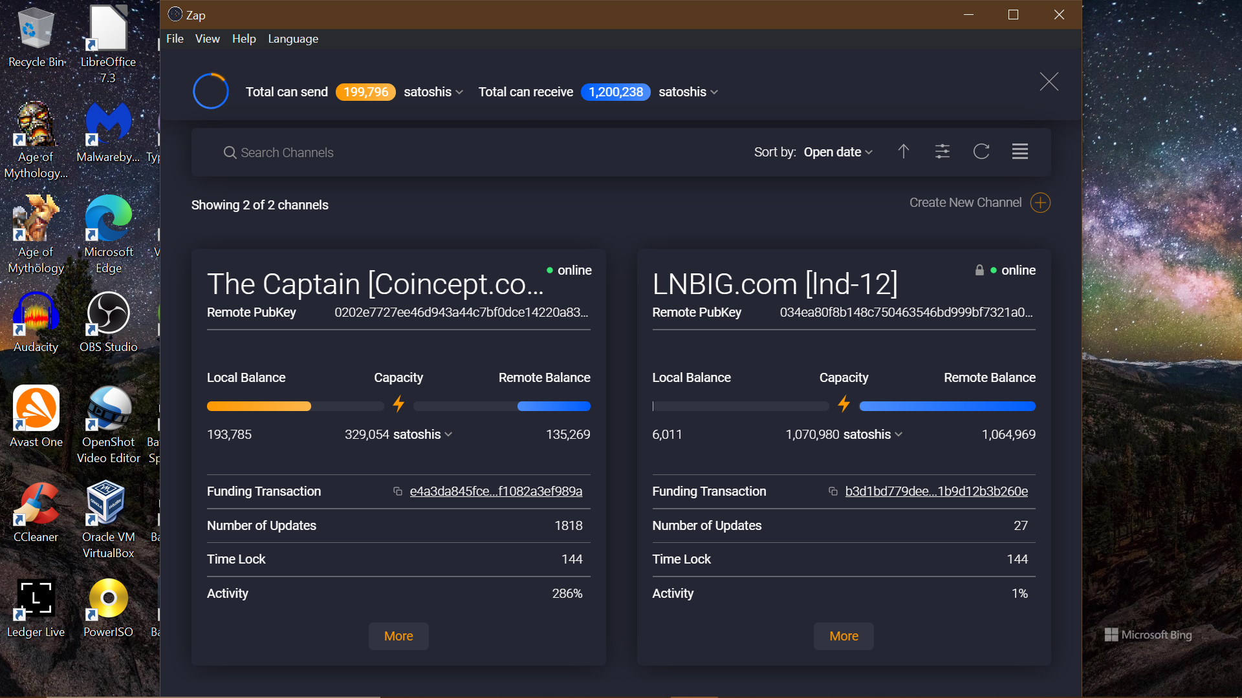Switch to list view layout icon
Viewport: 1242px width, 698px height.
pos(1020,152)
